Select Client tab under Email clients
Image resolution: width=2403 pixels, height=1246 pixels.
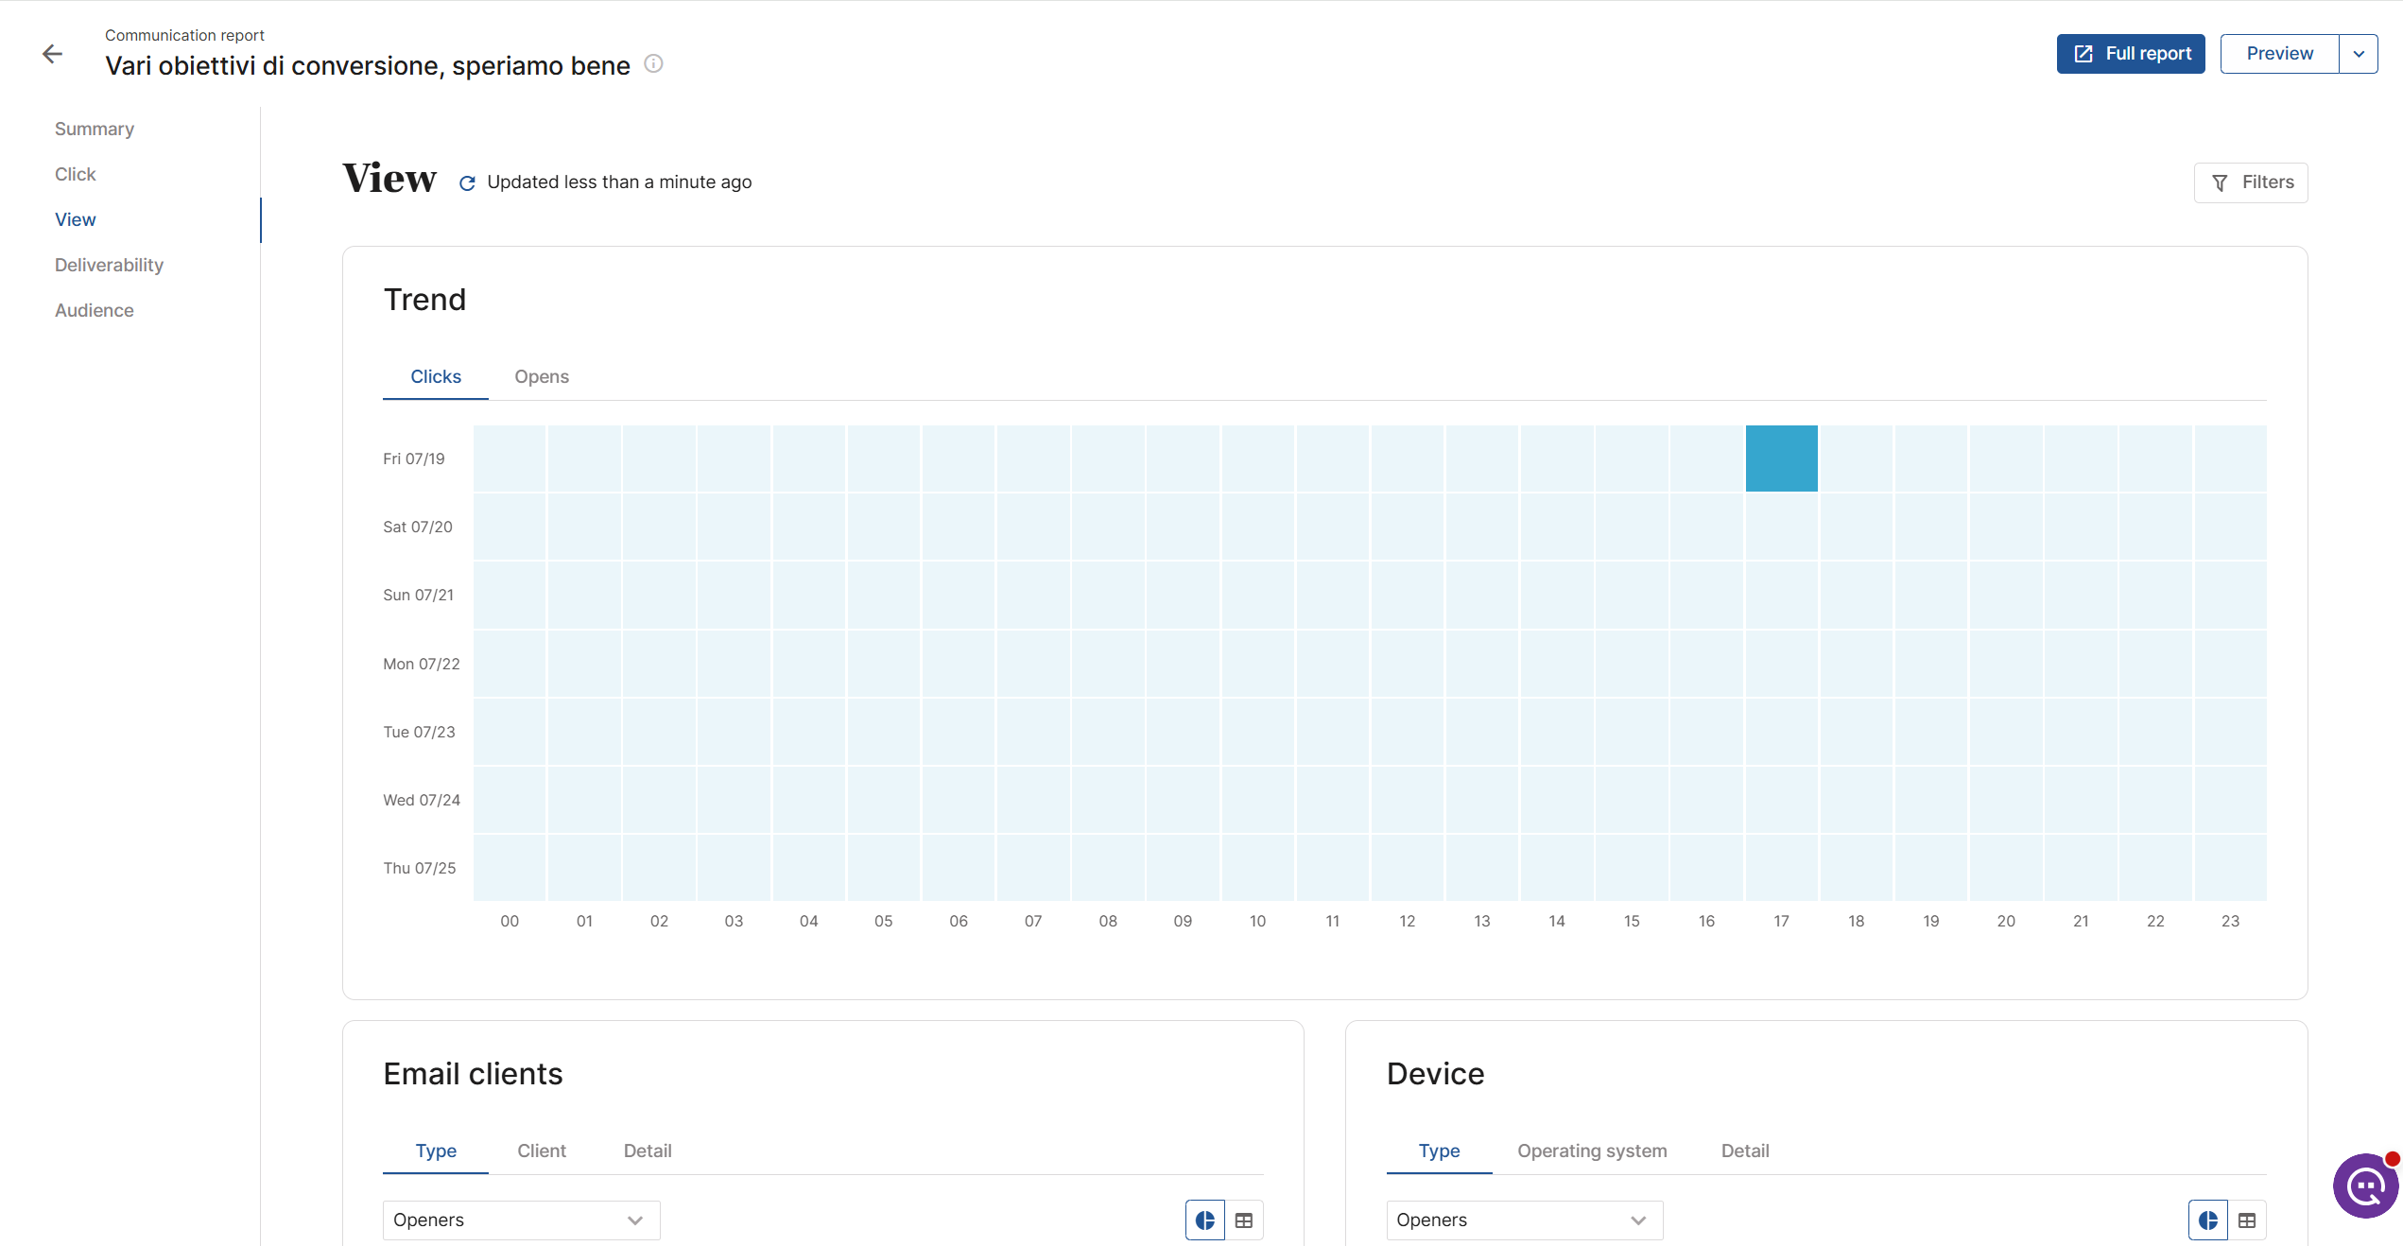(x=542, y=1151)
